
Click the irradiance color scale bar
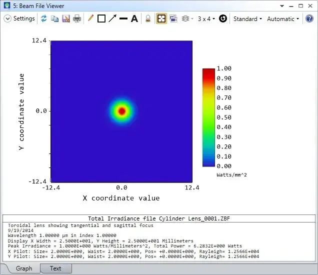208,117
